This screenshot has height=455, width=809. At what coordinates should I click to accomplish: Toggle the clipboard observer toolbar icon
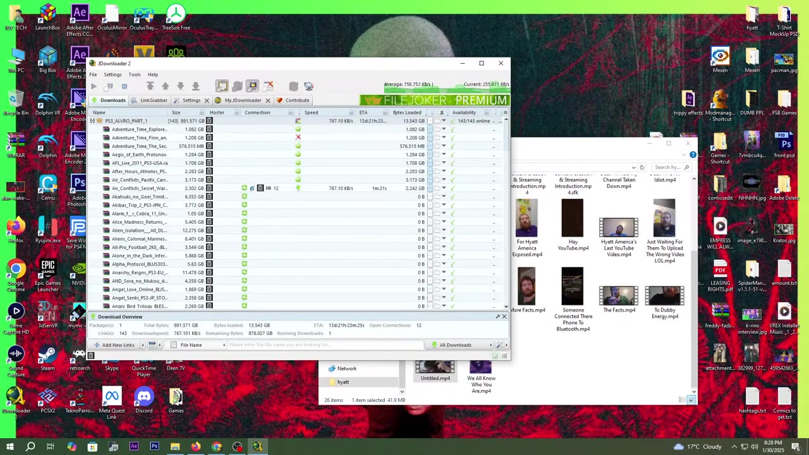(222, 86)
